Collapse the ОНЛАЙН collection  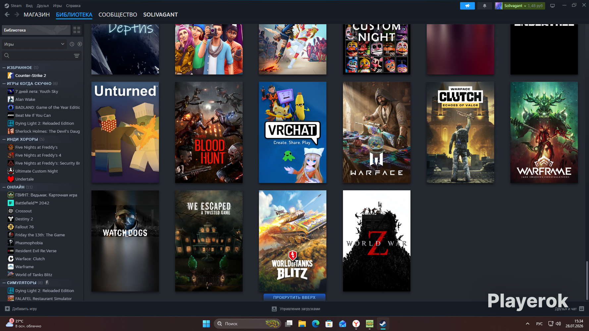(4, 187)
